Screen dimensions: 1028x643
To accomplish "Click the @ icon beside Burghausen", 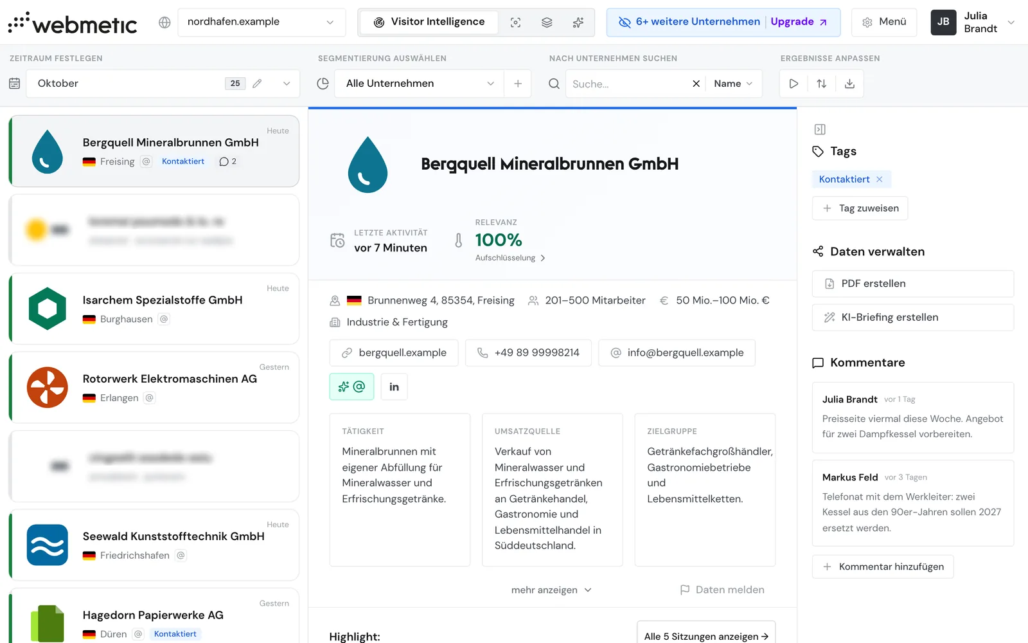I will 164,319.
